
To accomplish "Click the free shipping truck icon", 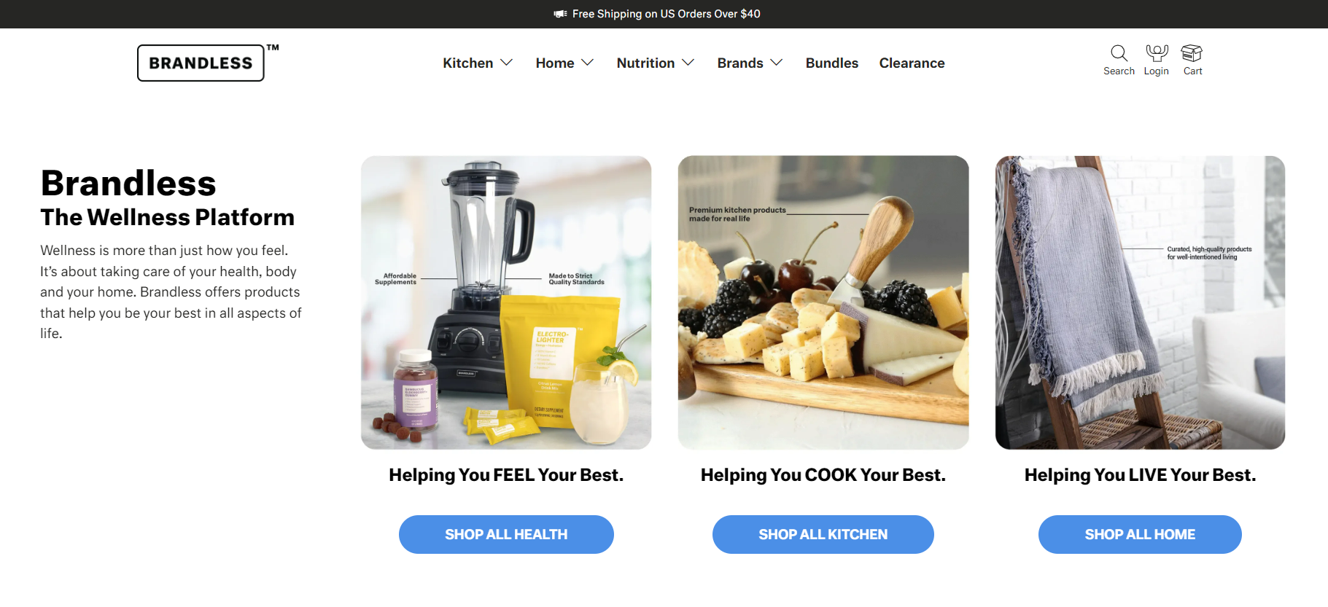I will tap(560, 14).
